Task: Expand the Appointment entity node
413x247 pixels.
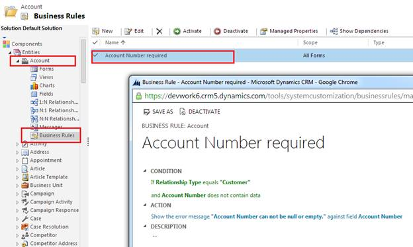Action: pyautogui.click(x=17, y=160)
